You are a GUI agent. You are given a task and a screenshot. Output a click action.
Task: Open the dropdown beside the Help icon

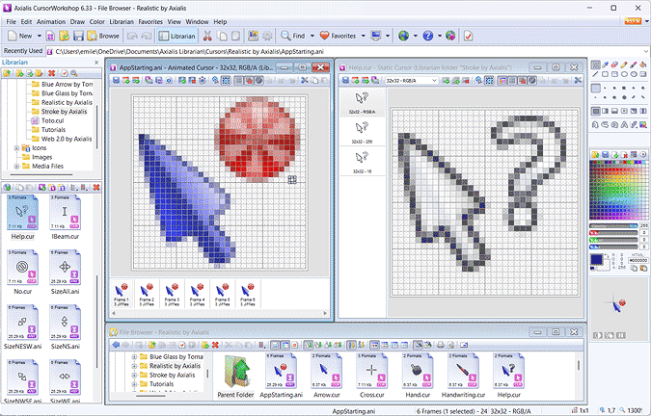pyautogui.click(x=439, y=36)
